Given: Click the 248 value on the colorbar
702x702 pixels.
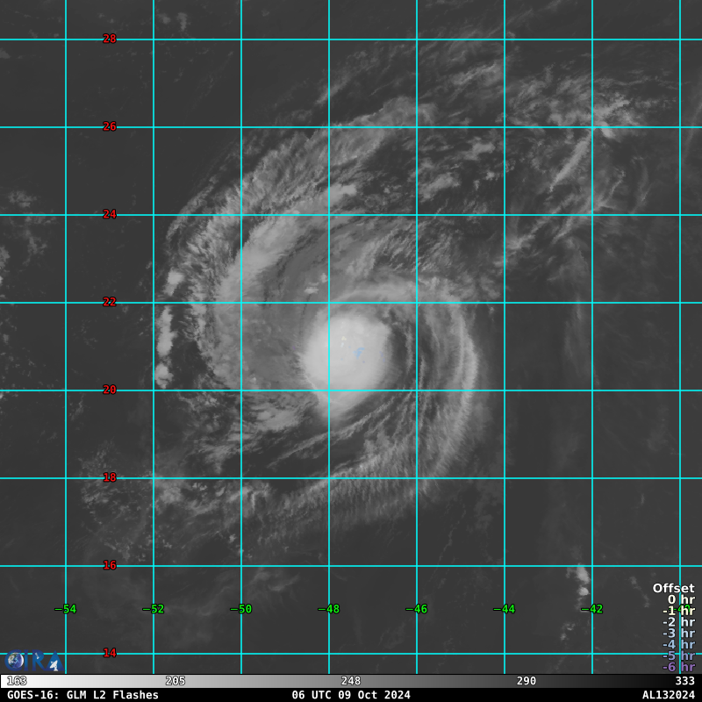Looking at the screenshot, I should point(351,681).
